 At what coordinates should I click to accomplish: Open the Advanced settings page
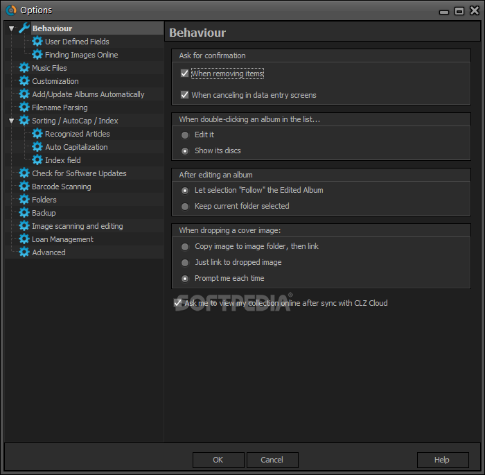(48, 252)
